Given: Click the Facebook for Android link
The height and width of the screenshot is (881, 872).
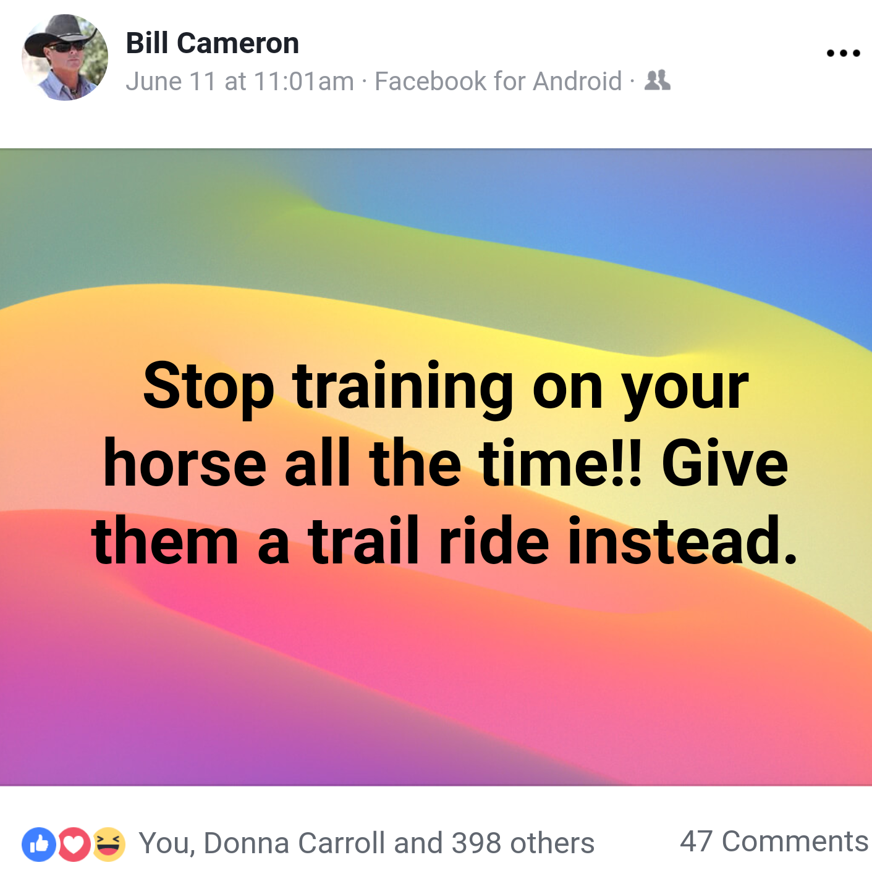Looking at the screenshot, I should click(498, 82).
